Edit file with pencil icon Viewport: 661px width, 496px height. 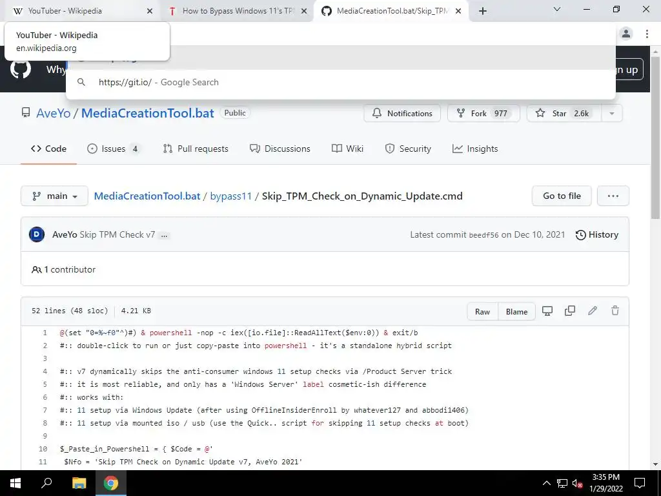click(x=593, y=311)
